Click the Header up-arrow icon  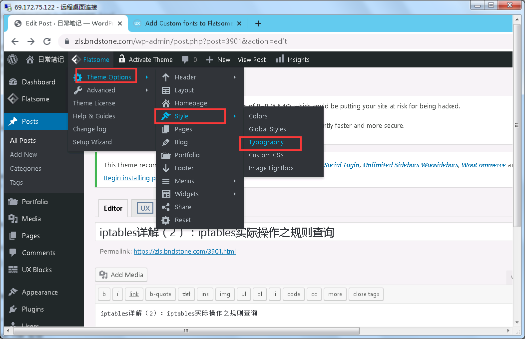[166, 77]
